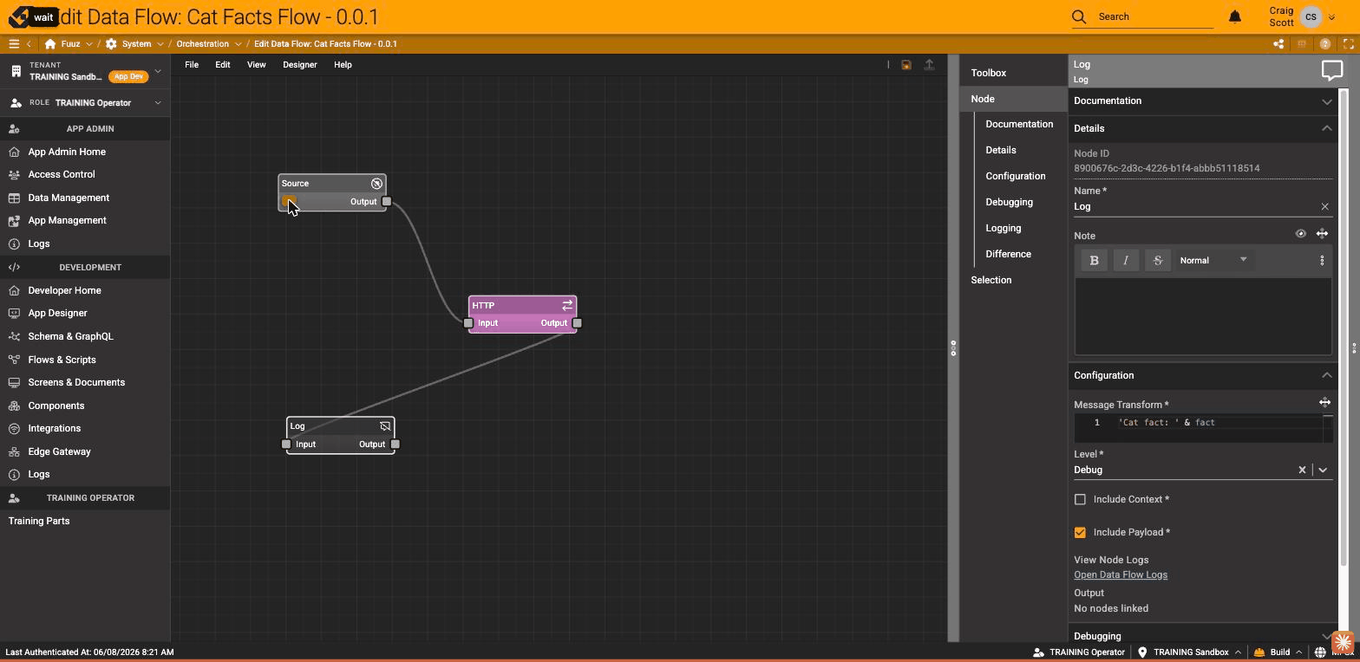Open the Normal text style dropdown
Viewport: 1360px width, 662px height.
1213,260
